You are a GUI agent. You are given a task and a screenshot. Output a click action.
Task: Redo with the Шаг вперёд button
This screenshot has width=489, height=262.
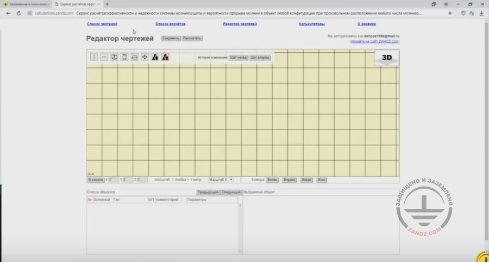260,57
